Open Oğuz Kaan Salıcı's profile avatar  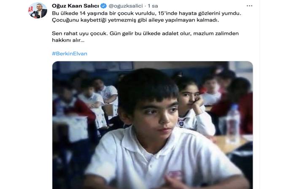pyautogui.click(x=38, y=10)
